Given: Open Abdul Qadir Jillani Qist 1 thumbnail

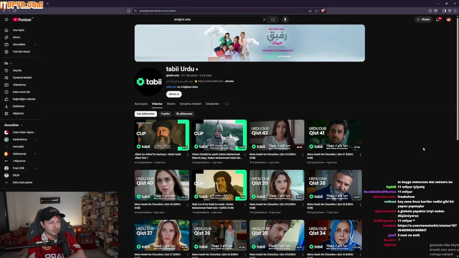Looking at the screenshot, I should (162, 135).
